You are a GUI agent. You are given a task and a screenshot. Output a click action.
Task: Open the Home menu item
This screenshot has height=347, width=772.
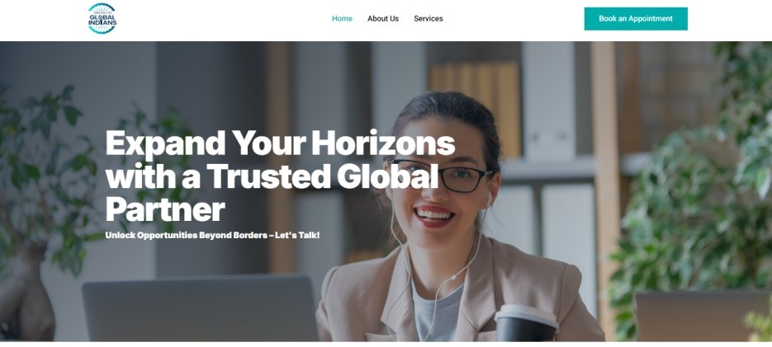tap(342, 19)
